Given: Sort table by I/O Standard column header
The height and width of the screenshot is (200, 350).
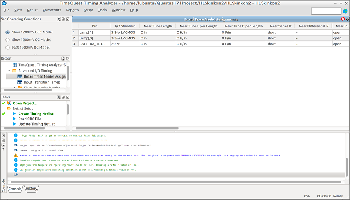Looking at the screenshot, I should point(125,26).
